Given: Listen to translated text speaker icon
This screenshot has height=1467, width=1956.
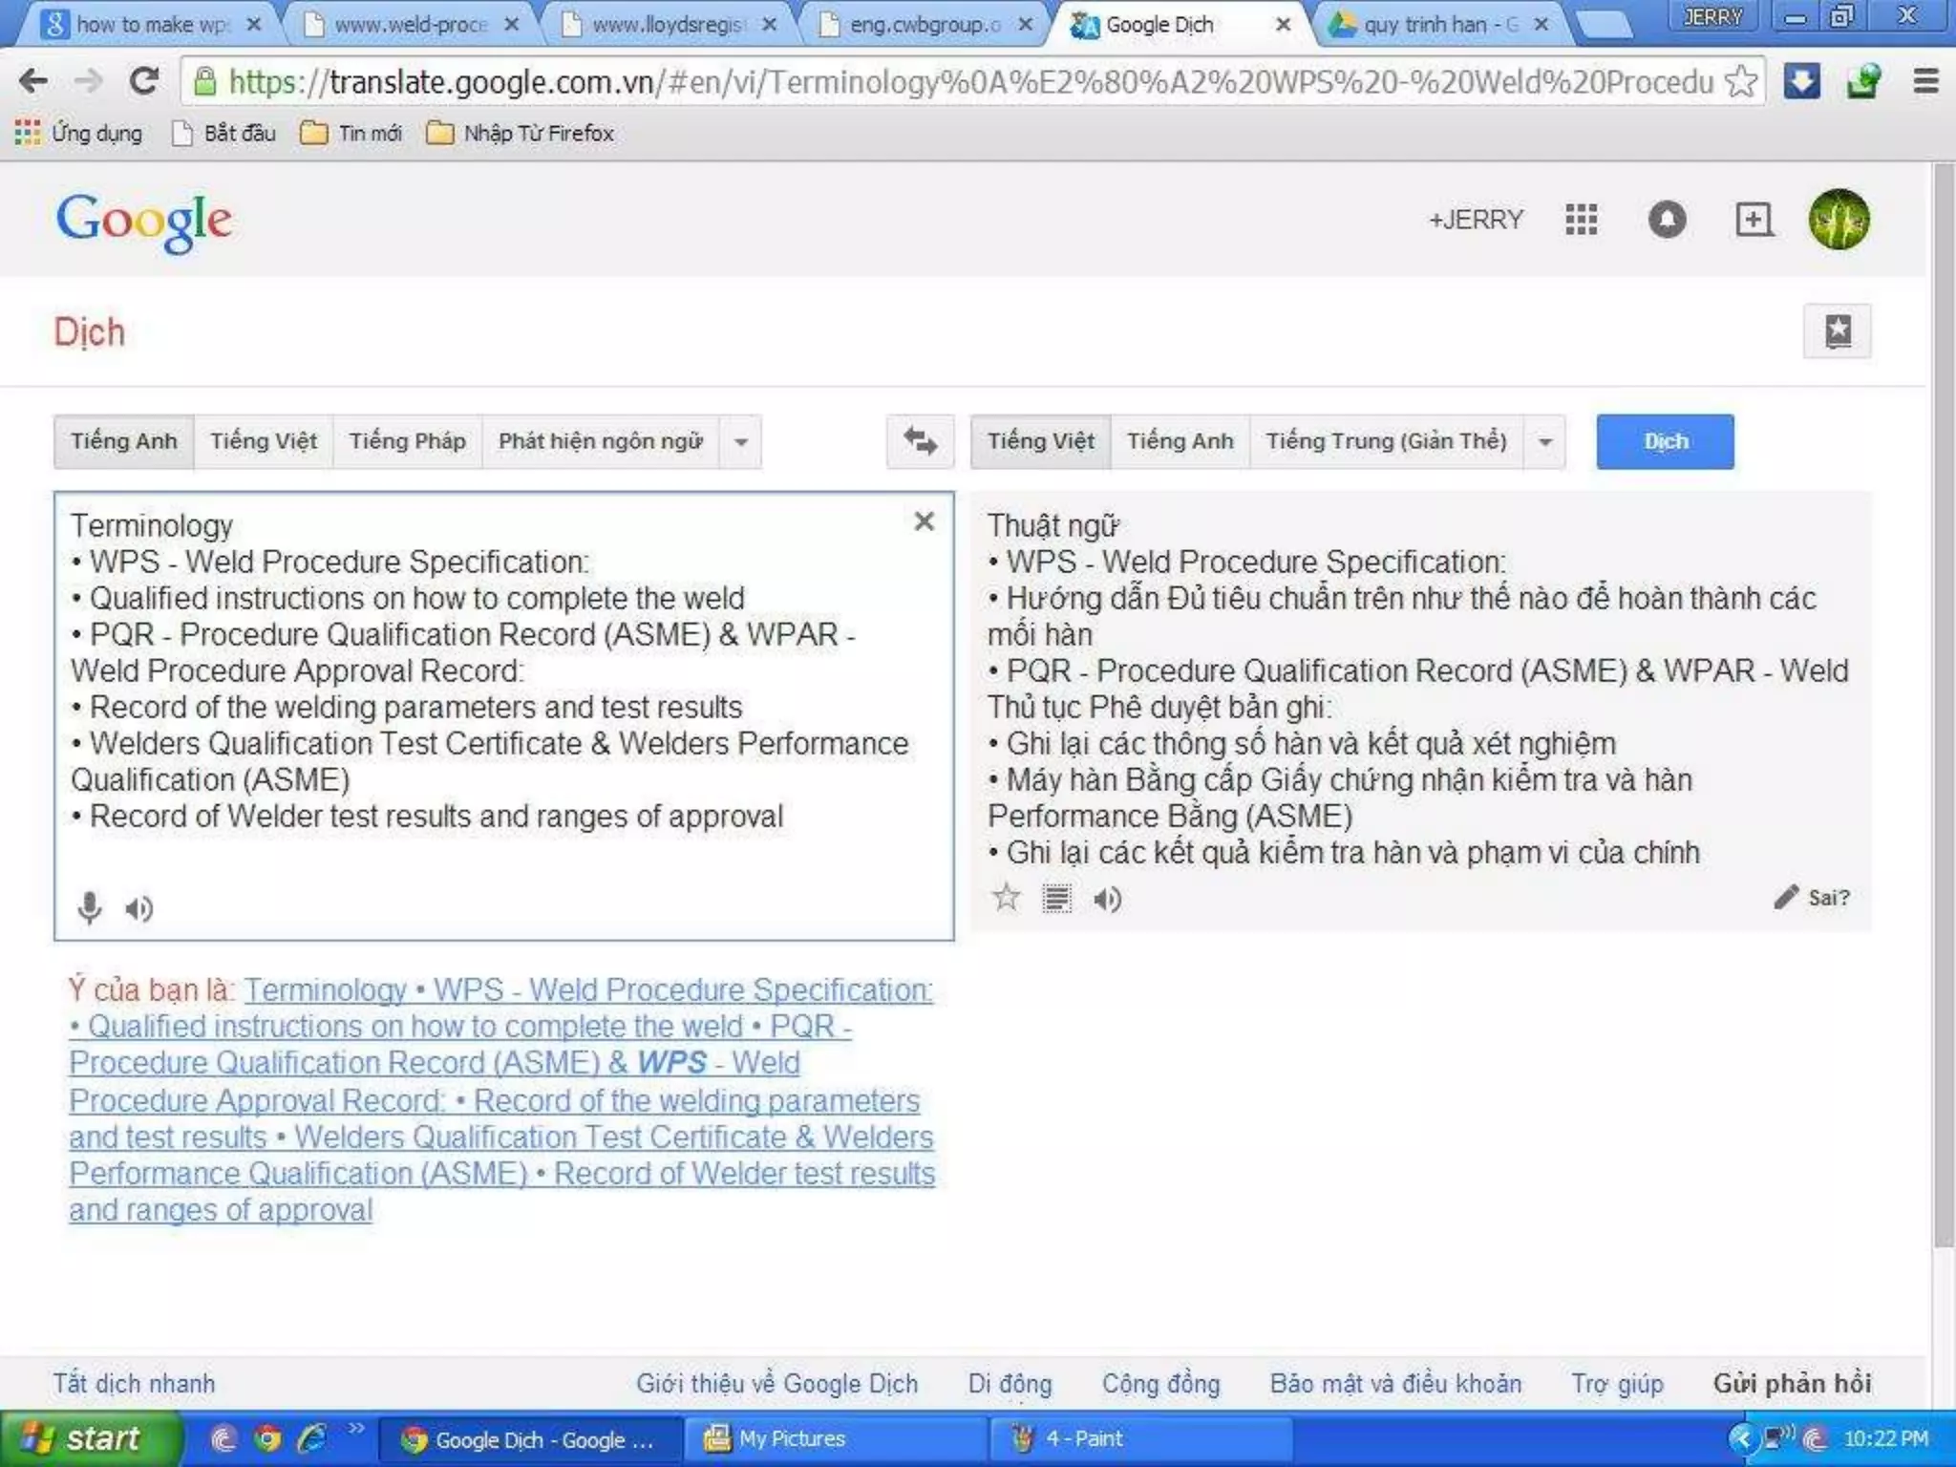Looking at the screenshot, I should point(1107,899).
